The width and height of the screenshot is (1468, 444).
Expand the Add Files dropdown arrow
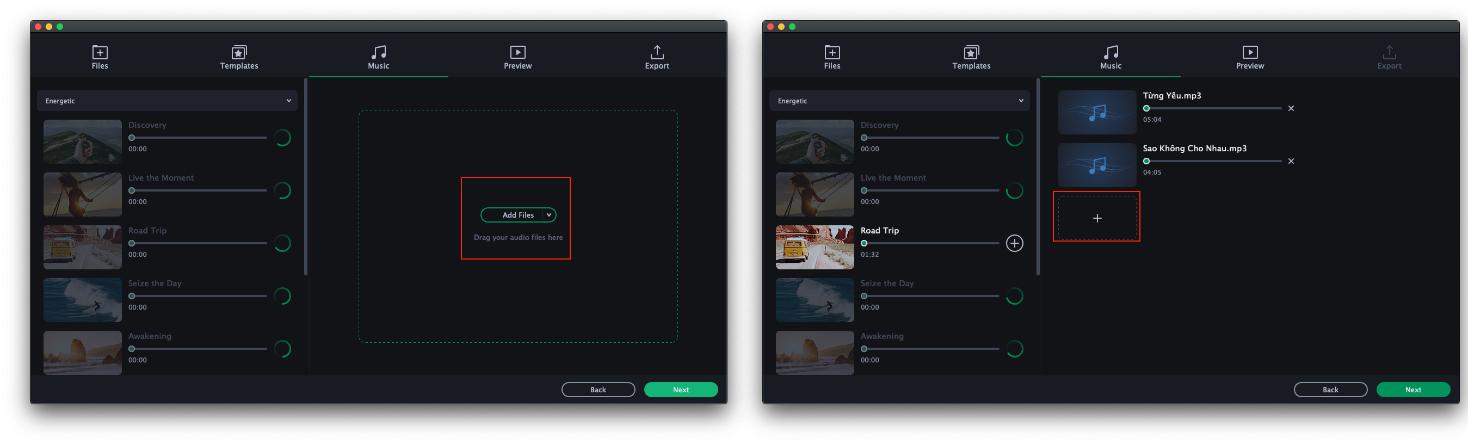549,215
